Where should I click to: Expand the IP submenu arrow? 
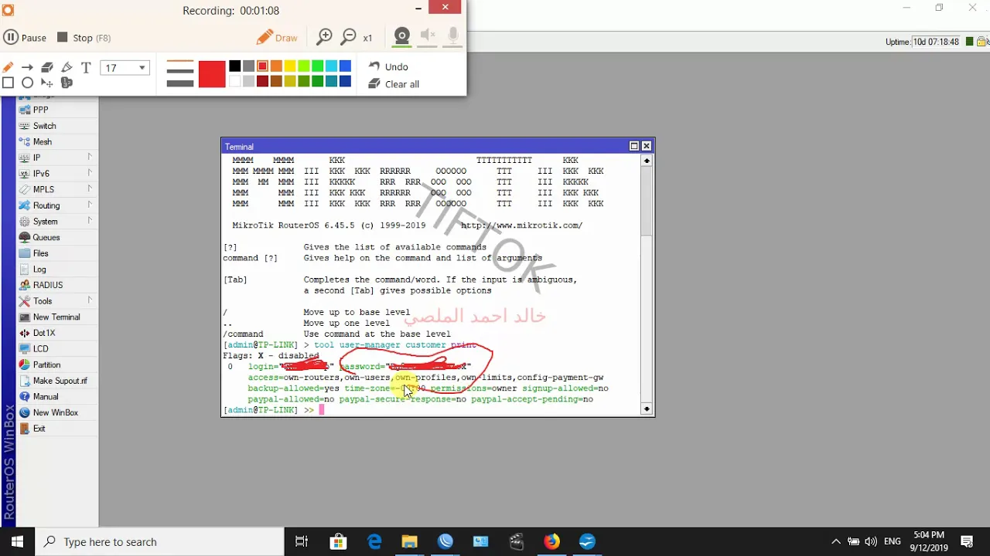(90, 157)
